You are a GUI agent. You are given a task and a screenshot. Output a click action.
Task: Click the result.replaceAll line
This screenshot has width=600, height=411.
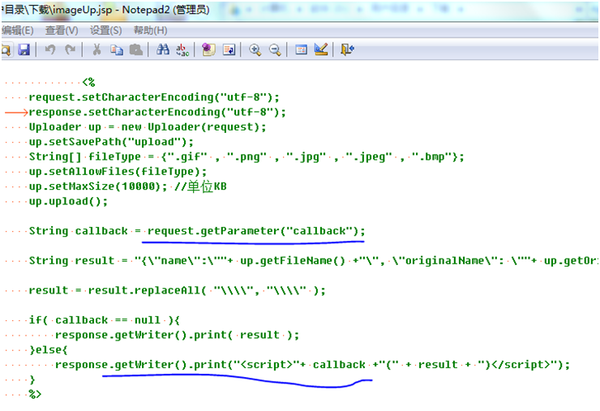point(178,291)
